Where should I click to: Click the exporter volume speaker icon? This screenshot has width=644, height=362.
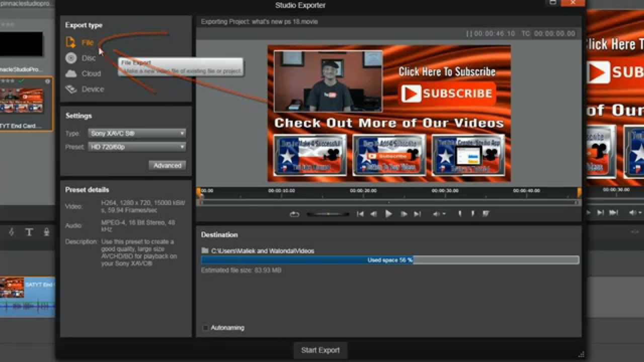(436, 214)
